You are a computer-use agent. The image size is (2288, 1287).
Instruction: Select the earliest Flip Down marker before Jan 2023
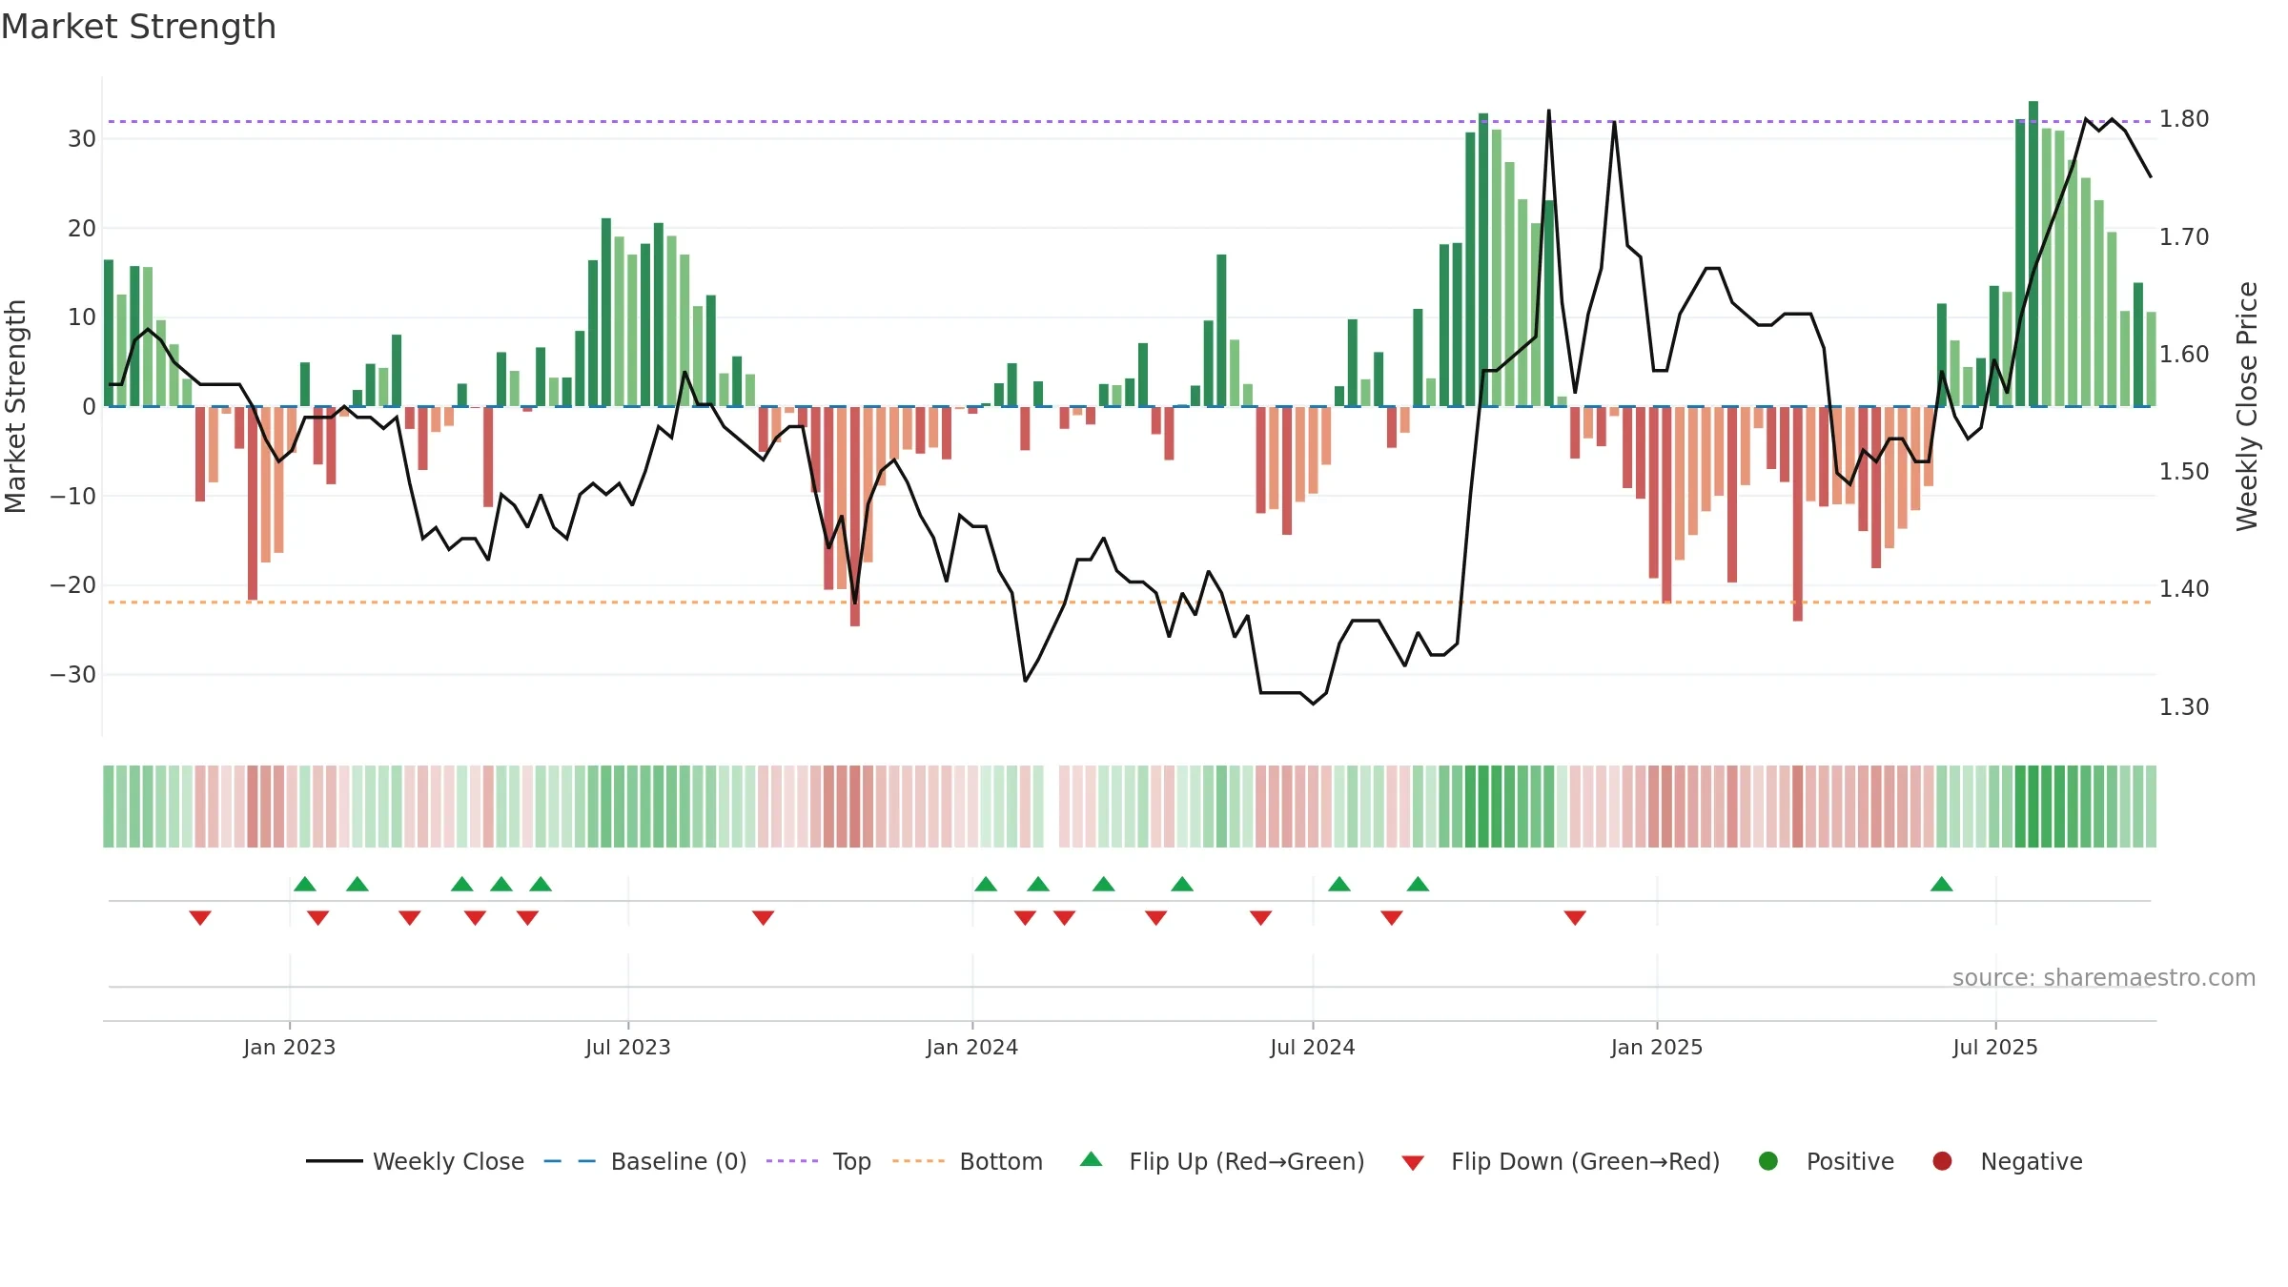[x=200, y=918]
